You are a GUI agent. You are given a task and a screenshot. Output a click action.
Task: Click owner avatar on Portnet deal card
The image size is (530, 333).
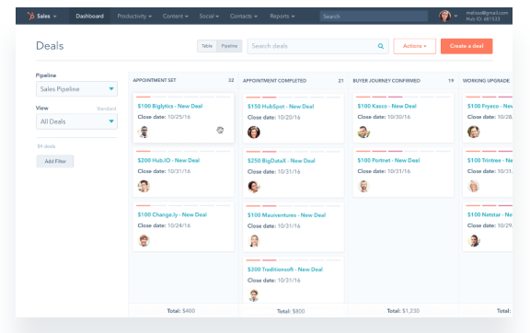point(363,186)
